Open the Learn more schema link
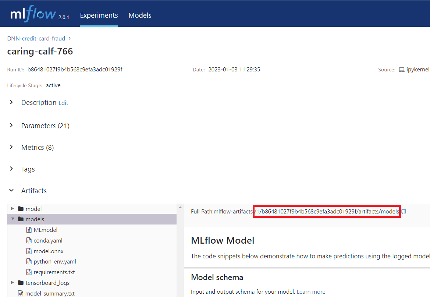 click(x=311, y=291)
